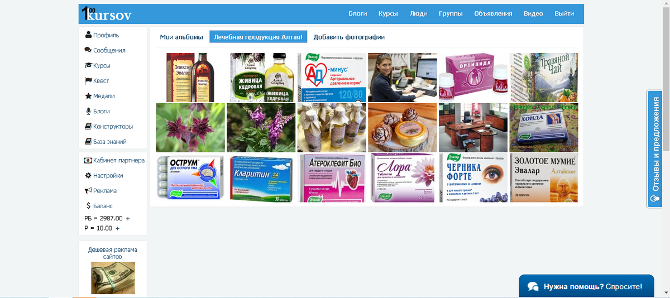
Task: Open Квест link in sidebar
Action: click(x=101, y=81)
